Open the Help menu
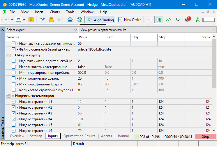Screen dimensions: 217x147 pos(103,12)
